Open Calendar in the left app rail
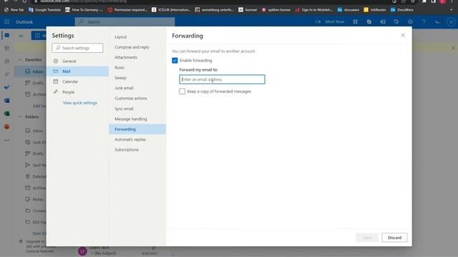This screenshot has height=257, width=458. (x=7, y=49)
